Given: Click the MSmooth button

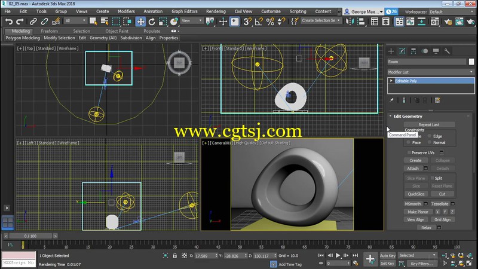Looking at the screenshot, I should pos(413,204).
